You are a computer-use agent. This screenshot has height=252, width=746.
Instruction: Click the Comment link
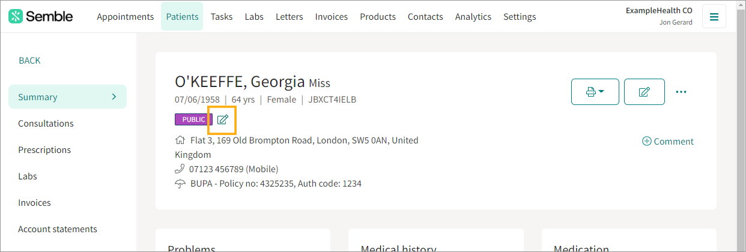(x=673, y=142)
